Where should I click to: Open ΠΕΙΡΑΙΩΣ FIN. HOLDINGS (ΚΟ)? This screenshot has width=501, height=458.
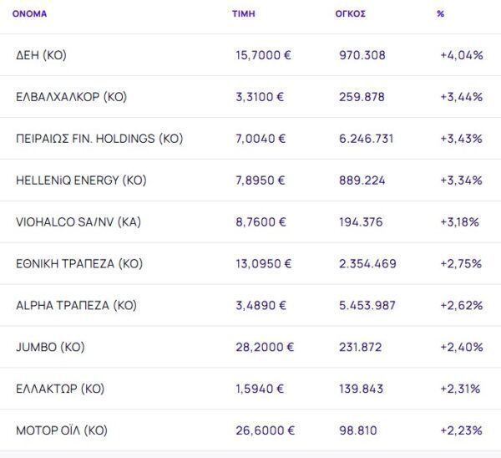click(99, 139)
